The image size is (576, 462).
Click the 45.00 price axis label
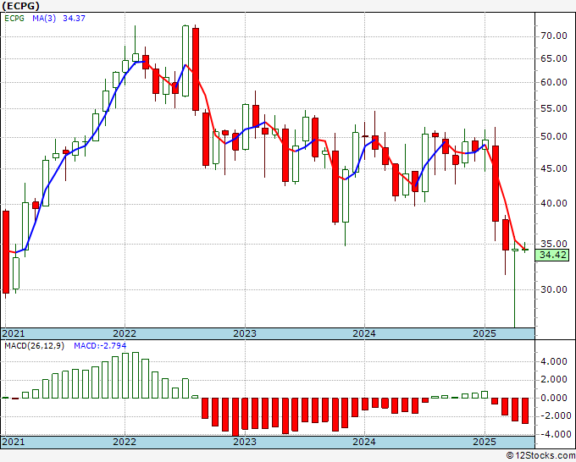click(x=554, y=168)
